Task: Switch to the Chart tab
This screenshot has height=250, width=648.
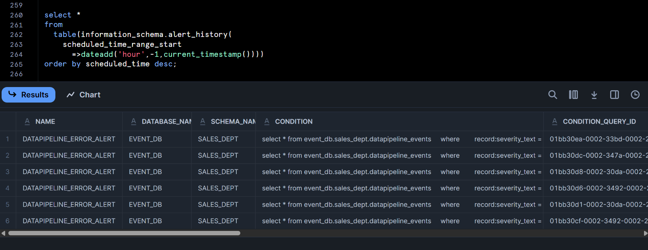Action: [x=84, y=95]
